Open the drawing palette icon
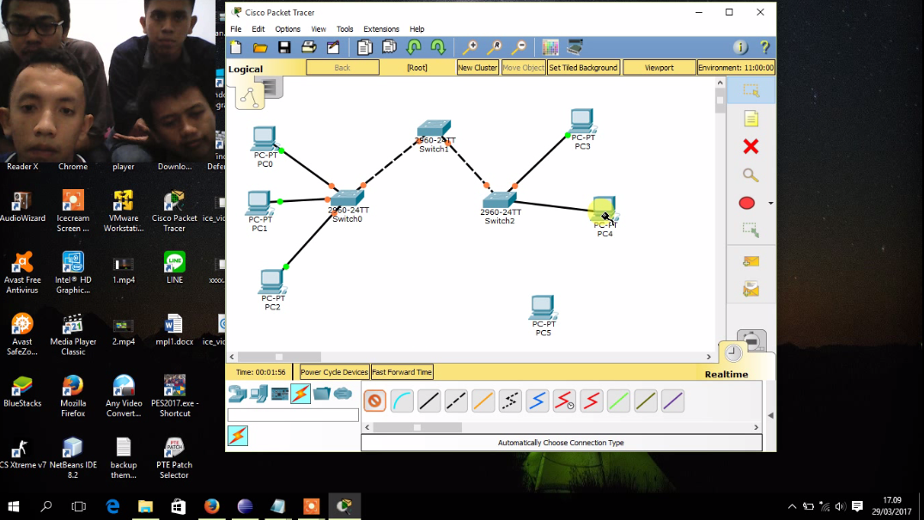 pos(550,47)
